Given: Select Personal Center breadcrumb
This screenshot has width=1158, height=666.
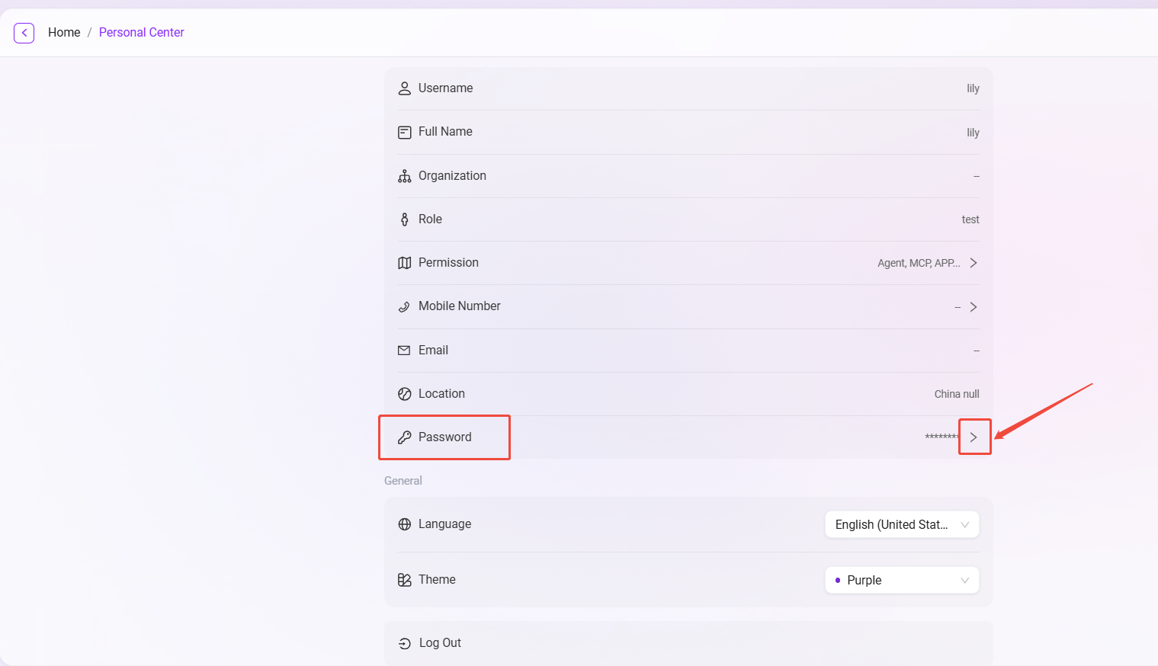Looking at the screenshot, I should [x=142, y=33].
